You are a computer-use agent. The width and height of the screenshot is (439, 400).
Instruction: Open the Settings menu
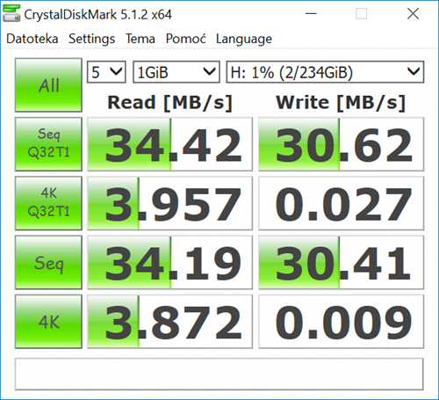[x=91, y=39]
